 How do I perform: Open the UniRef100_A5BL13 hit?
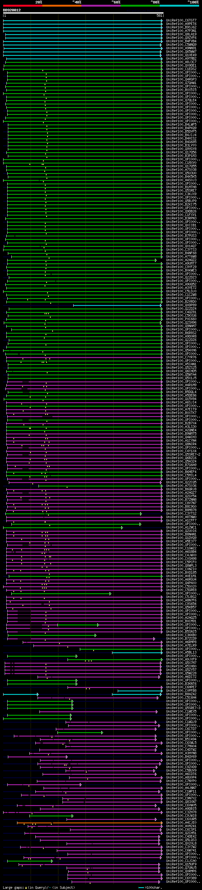[x=181, y=652]
